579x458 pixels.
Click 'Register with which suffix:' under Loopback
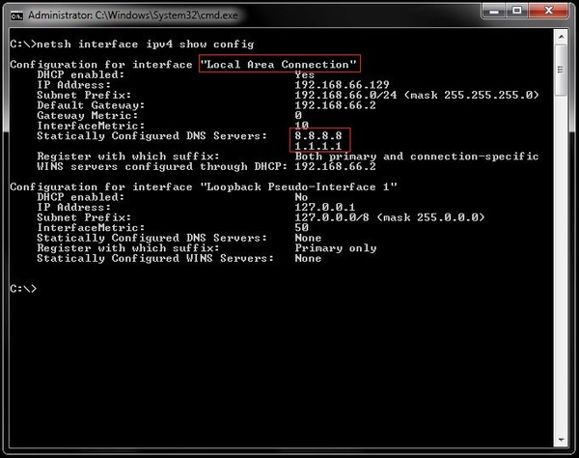point(127,248)
